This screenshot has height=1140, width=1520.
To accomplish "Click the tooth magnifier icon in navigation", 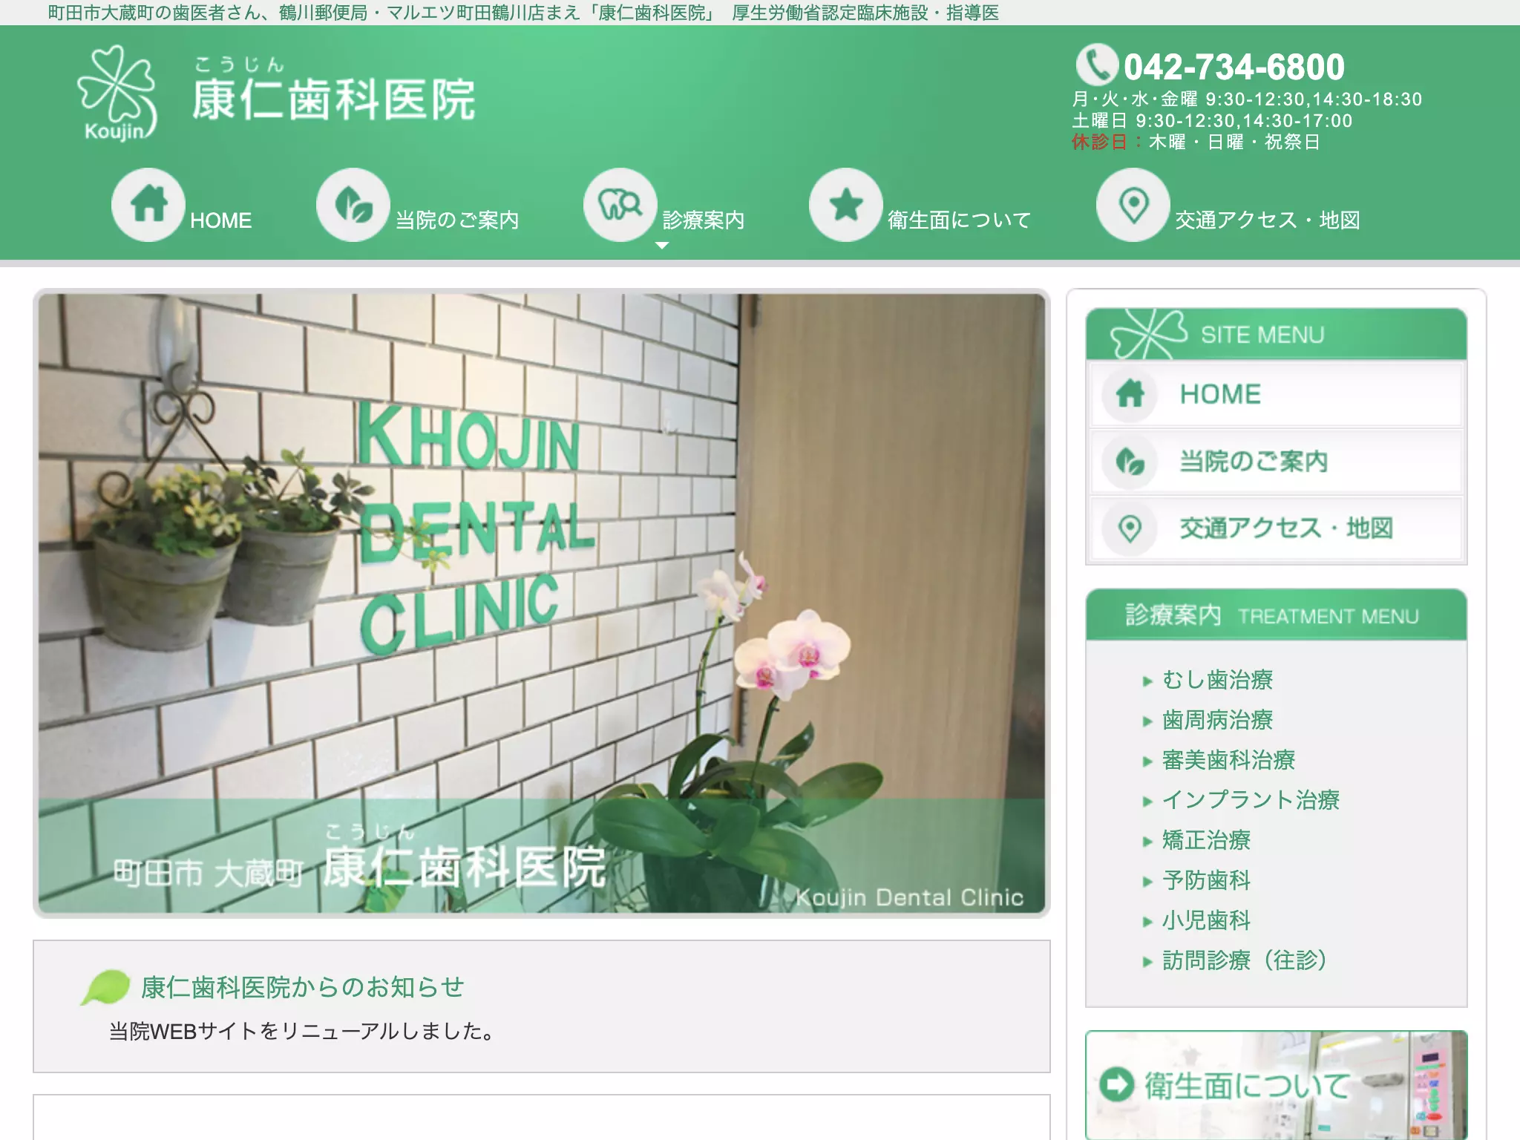I will tap(620, 205).
